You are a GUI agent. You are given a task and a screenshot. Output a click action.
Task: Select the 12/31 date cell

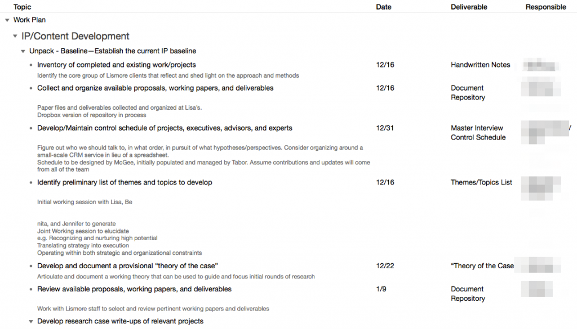point(385,128)
